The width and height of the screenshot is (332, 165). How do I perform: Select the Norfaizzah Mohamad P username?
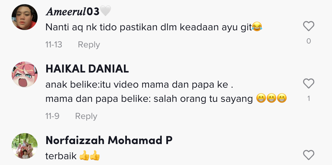click(109, 140)
